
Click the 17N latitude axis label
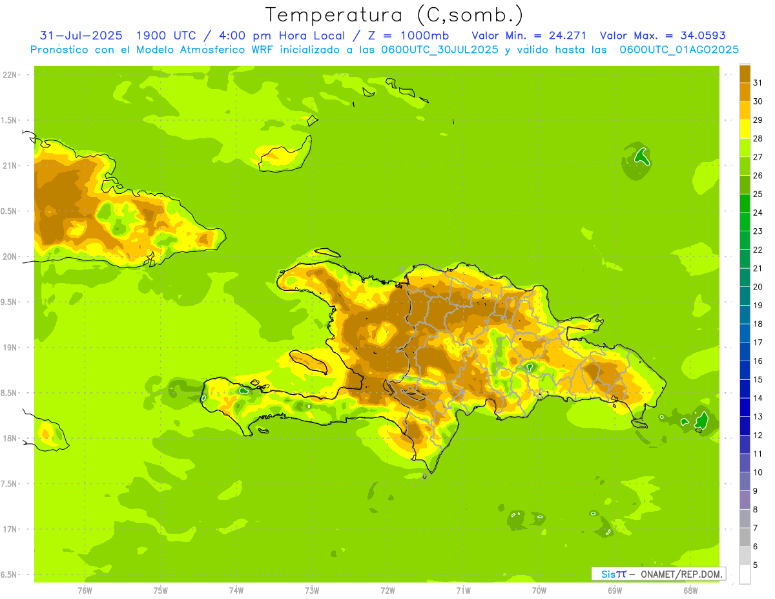click(11, 529)
